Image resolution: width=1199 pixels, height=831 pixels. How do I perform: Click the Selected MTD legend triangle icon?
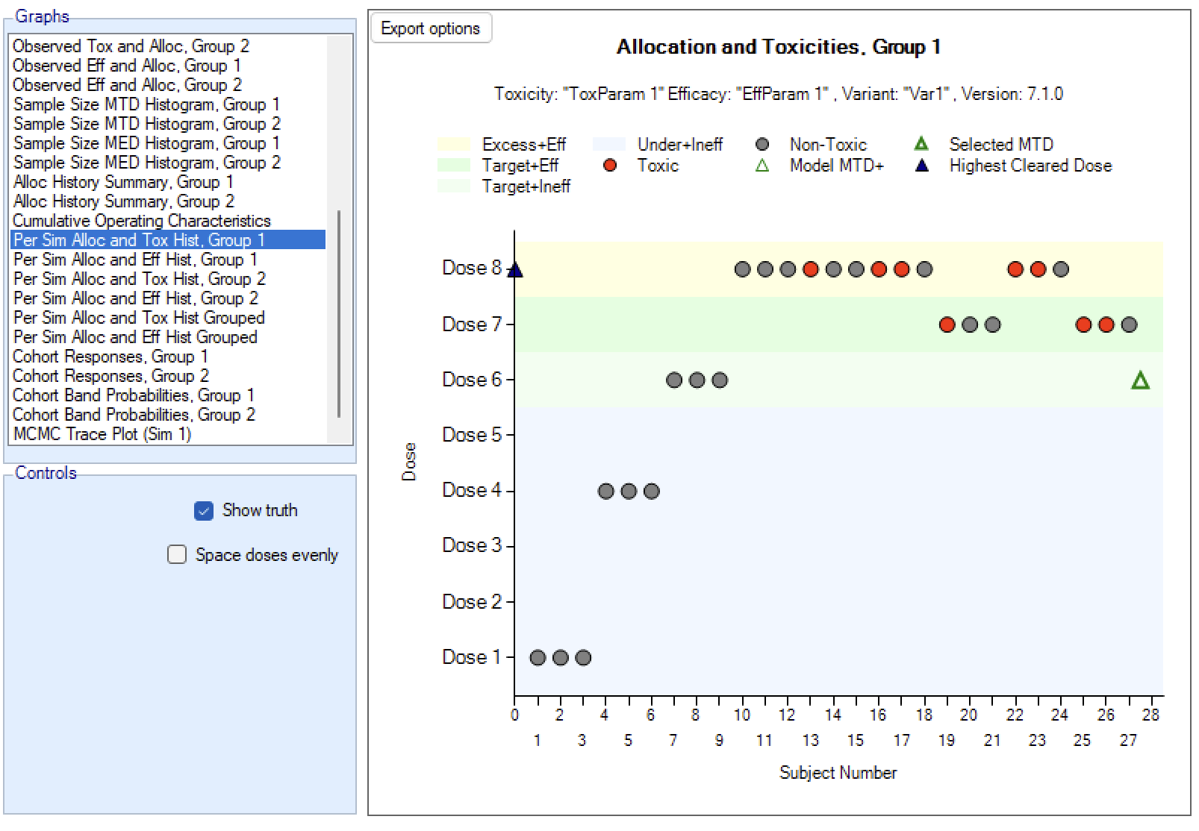pos(921,144)
